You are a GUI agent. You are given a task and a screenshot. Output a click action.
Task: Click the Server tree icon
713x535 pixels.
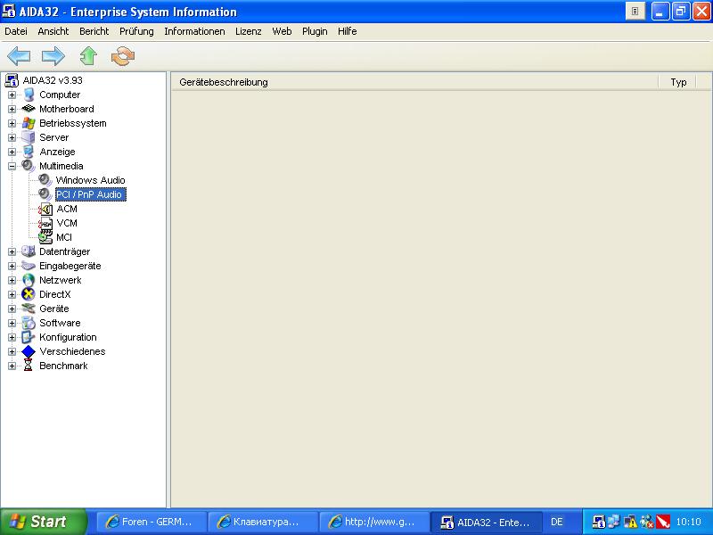tap(29, 137)
